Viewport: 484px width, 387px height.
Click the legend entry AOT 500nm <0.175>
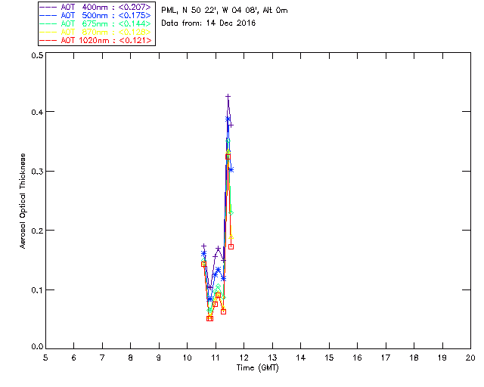coord(96,15)
